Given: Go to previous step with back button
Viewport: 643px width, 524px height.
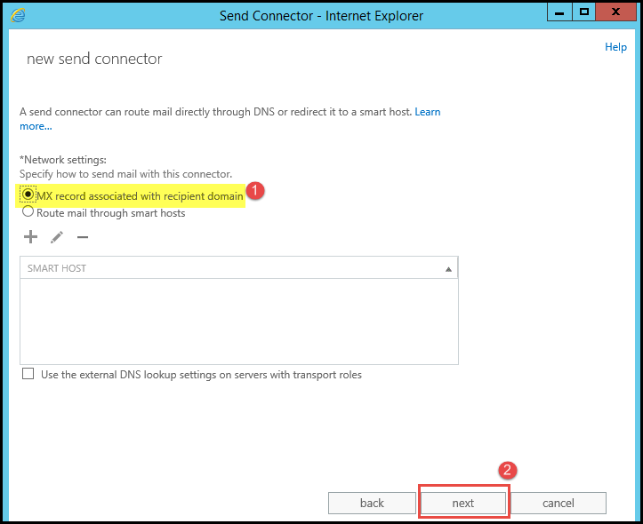Looking at the screenshot, I should click(372, 503).
